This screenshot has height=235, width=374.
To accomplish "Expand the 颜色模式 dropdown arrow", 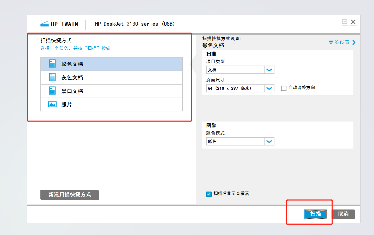I will (269, 141).
